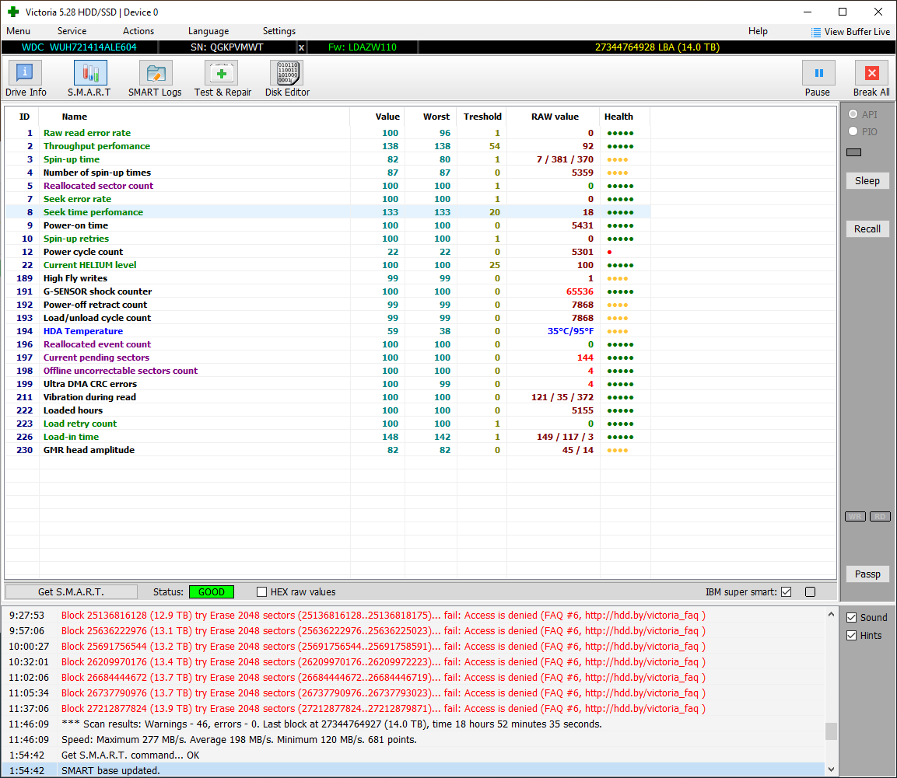Viewport: 897px width, 778px height.
Task: Select the Reallocated sector count row
Action: coord(328,186)
